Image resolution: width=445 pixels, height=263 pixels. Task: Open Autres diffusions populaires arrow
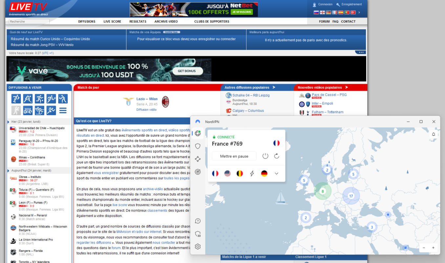pyautogui.click(x=274, y=87)
